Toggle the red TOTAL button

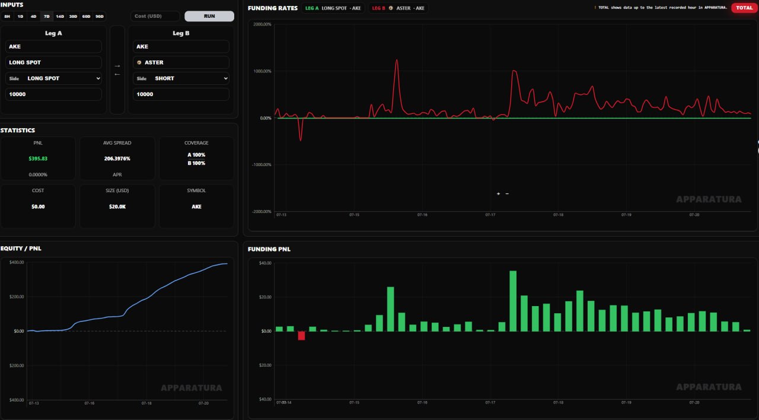pos(744,8)
